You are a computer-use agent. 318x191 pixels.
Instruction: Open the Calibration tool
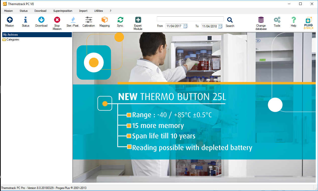point(89,20)
